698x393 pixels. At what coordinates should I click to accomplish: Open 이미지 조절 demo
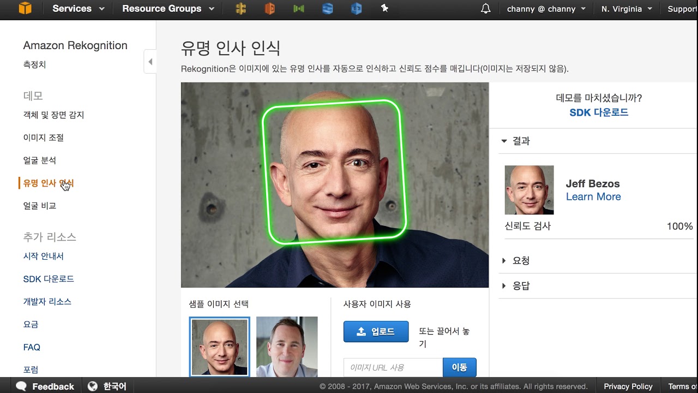(x=43, y=138)
